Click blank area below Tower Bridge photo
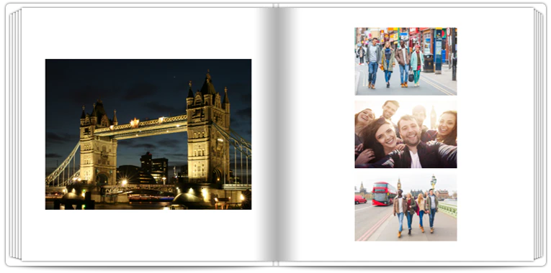Screen dimensions: 551x273 [x=148, y=235]
